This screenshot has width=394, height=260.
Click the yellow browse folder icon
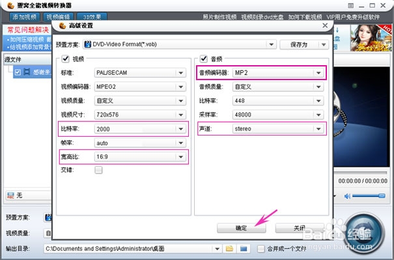tap(229, 249)
